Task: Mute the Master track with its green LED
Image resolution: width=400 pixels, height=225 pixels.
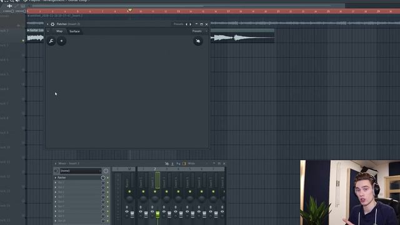Action: click(x=129, y=192)
